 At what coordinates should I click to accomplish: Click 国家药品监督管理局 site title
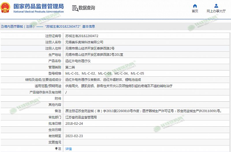[x=38, y=6]
